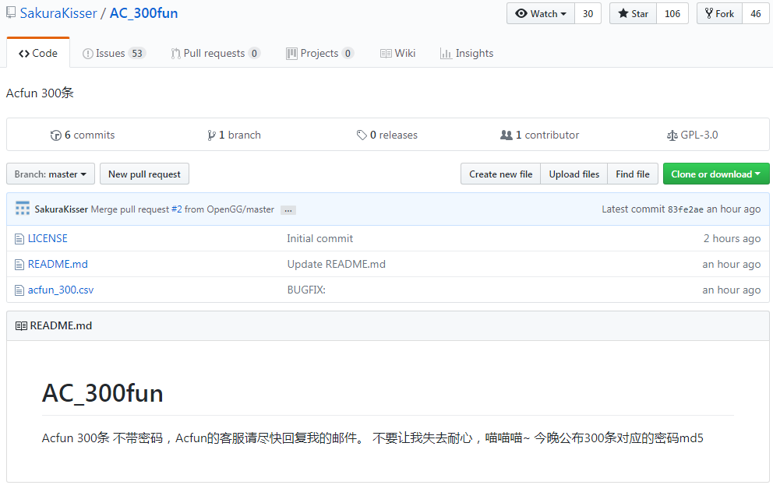Click the Projects board icon
The width and height of the screenshot is (773, 485).
(292, 54)
